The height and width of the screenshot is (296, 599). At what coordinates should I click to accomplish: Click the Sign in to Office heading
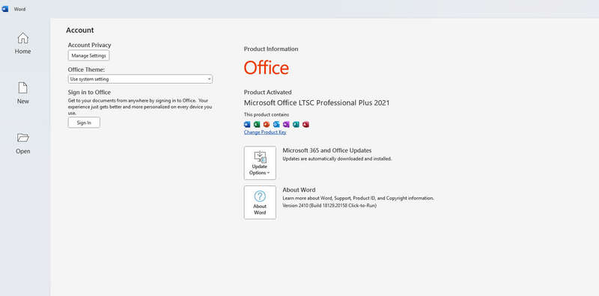click(89, 92)
